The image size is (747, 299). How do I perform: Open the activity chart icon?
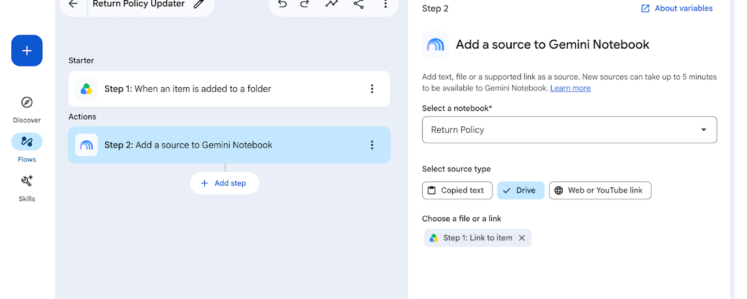[x=332, y=4]
